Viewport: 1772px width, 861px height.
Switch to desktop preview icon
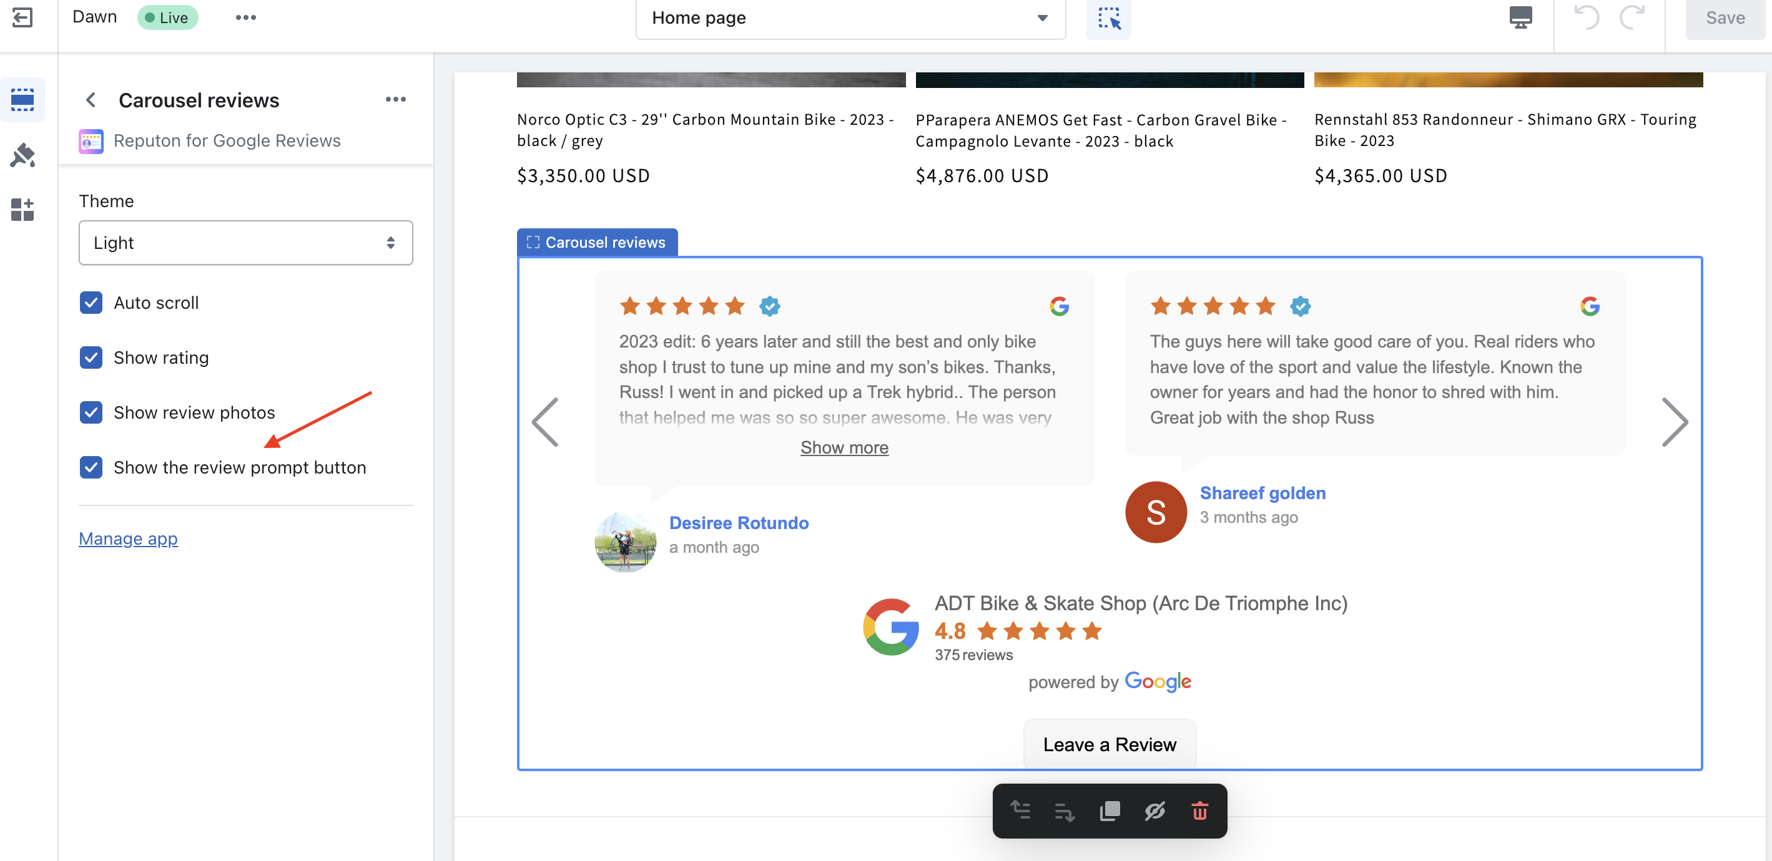tap(1520, 17)
